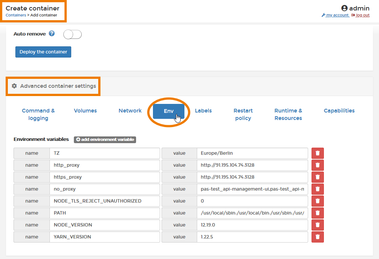The image size is (379, 259).
Task: Edit the http_proxy name field
Action: (x=105, y=165)
